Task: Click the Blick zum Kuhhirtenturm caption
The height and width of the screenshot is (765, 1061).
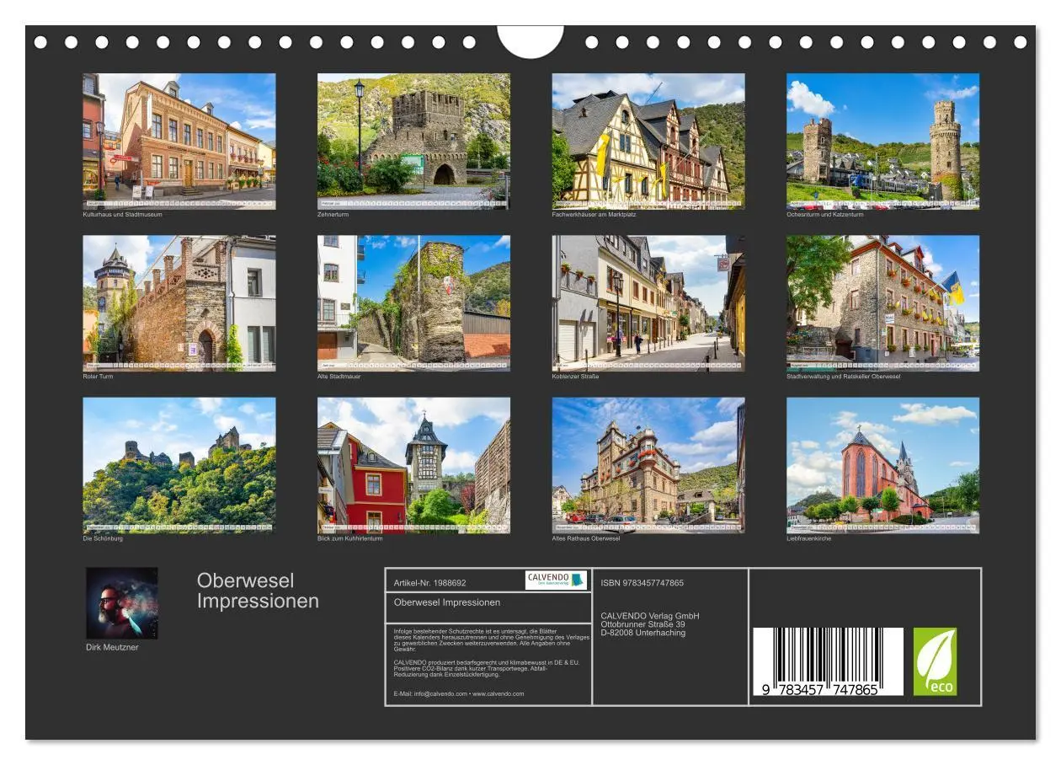Action: pyautogui.click(x=349, y=539)
